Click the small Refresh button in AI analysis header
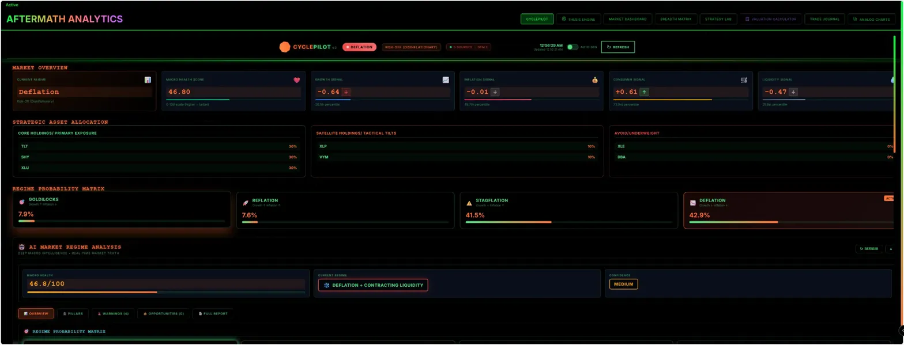The height and width of the screenshot is (345, 904). (869, 249)
